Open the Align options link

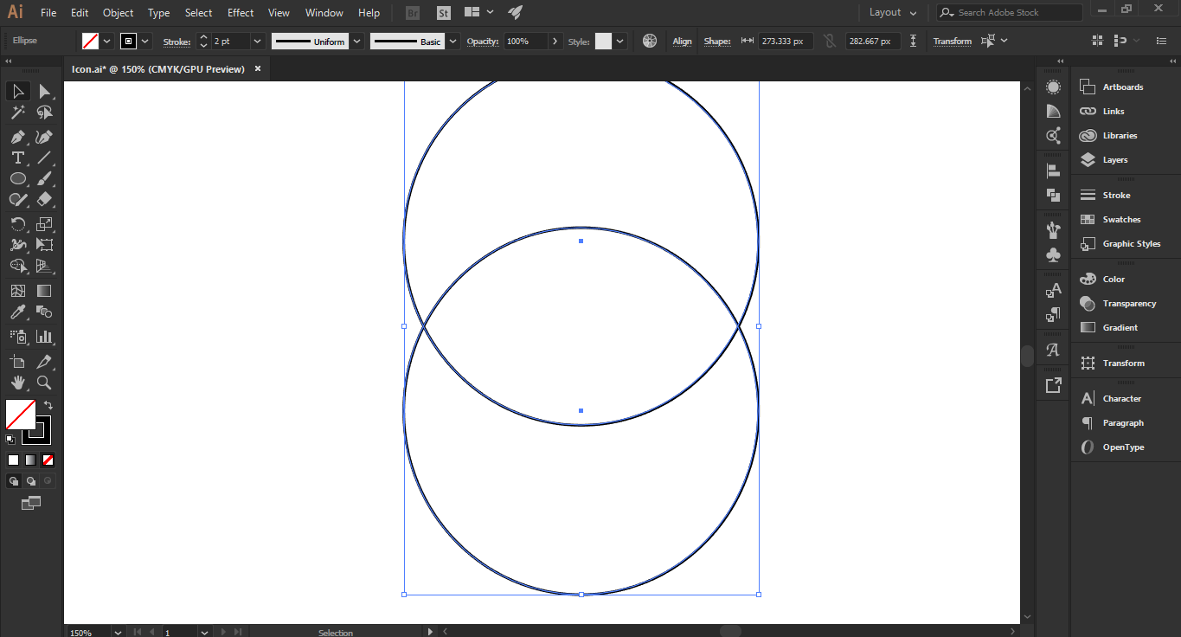[x=683, y=42]
